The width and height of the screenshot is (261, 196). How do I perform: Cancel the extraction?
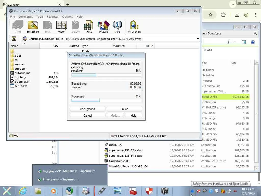(88, 116)
